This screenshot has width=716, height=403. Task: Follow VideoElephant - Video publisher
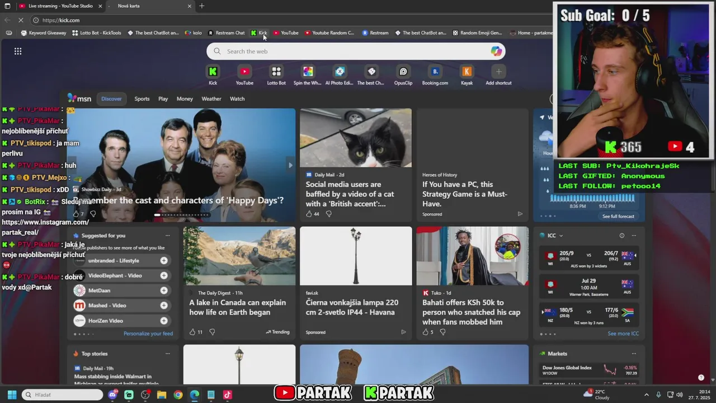pos(164,275)
